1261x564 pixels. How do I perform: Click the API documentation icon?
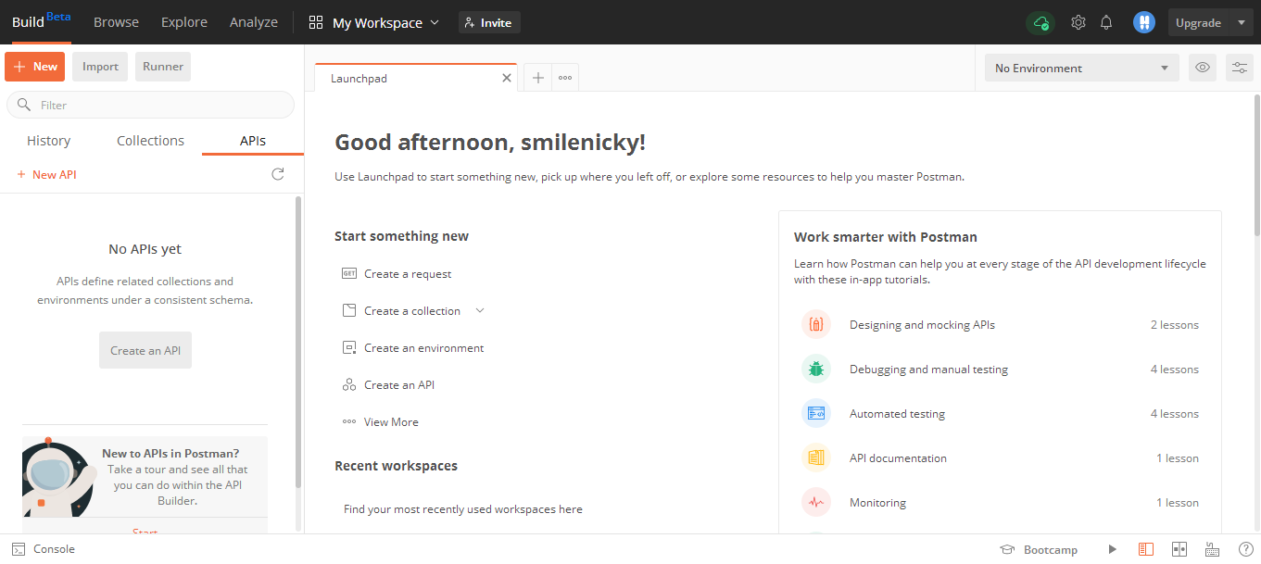coord(816,458)
